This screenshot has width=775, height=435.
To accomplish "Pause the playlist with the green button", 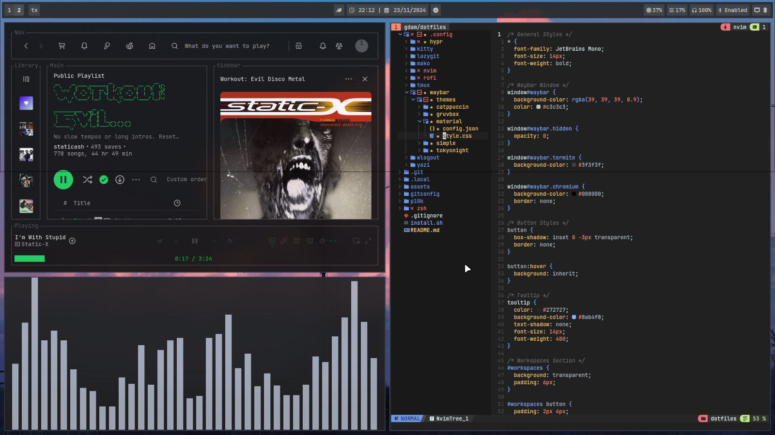I will 63,179.
